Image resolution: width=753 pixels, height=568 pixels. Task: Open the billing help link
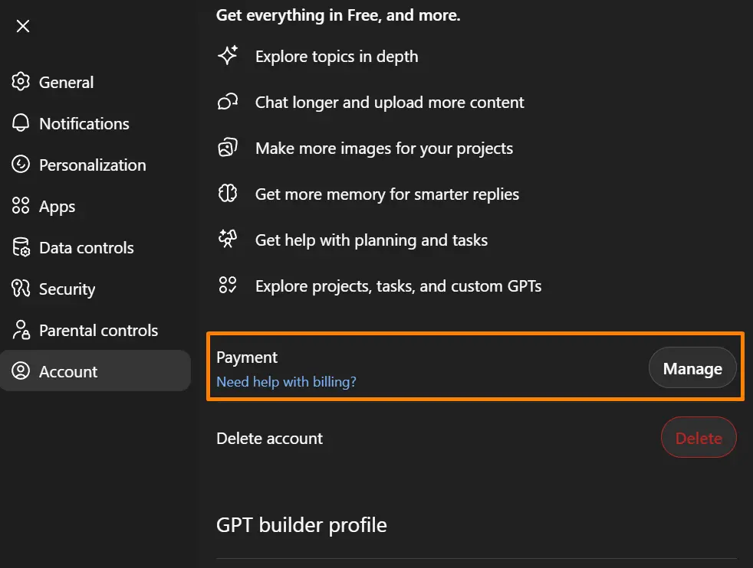click(286, 381)
